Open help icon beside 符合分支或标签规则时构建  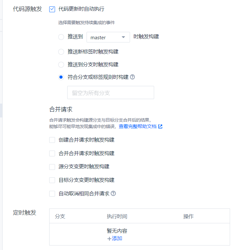click(x=132, y=77)
